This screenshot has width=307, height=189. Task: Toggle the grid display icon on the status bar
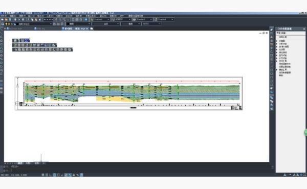pos(47,175)
